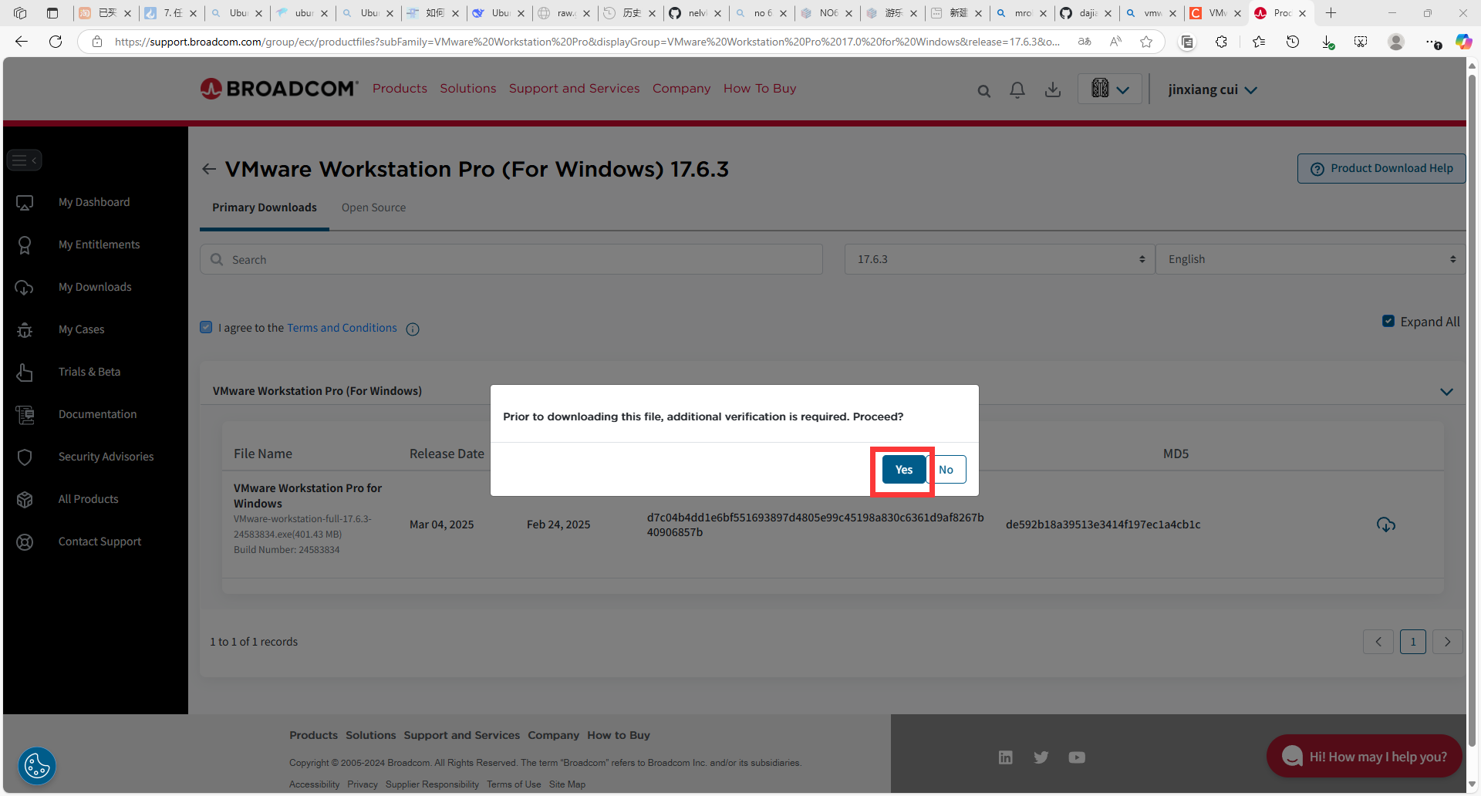This screenshot has width=1481, height=796.
Task: Click No in the verification dialog
Action: [946, 470]
